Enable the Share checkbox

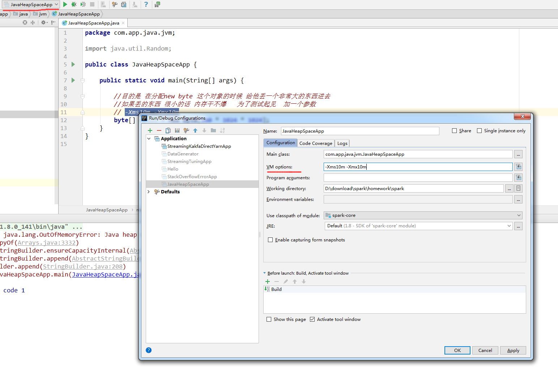click(454, 131)
